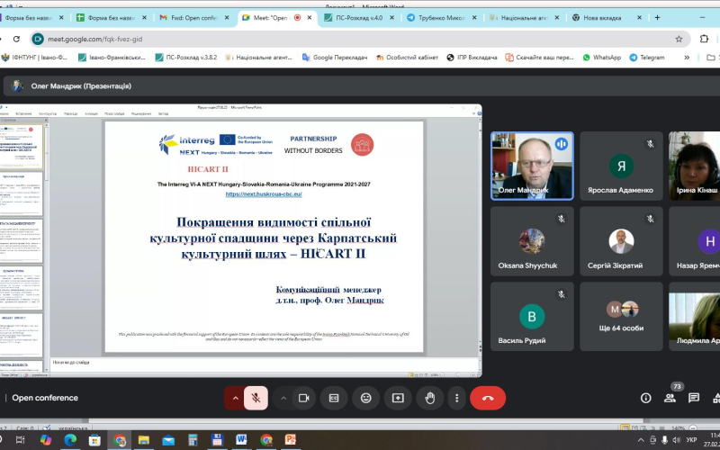Select Олег Мандрик video tile
The image size is (720, 450).
[532, 166]
